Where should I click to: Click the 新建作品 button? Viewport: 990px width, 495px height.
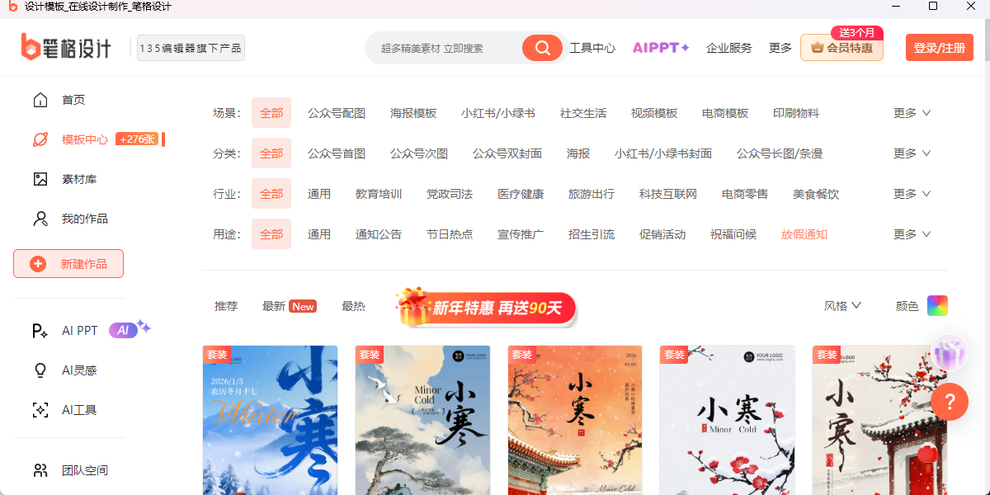[68, 264]
